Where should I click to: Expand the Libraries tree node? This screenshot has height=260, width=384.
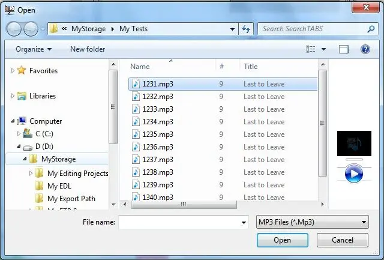pyautogui.click(x=13, y=96)
